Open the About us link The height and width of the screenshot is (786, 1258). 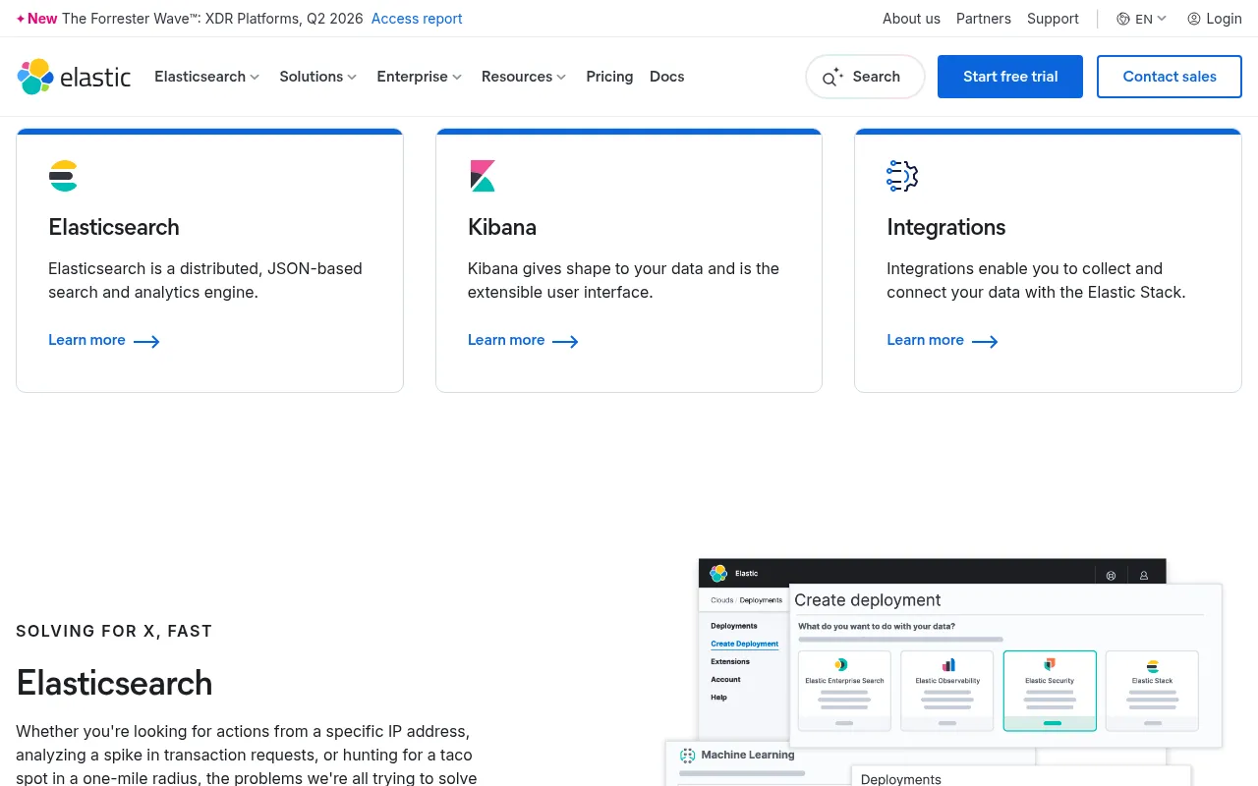point(911,19)
